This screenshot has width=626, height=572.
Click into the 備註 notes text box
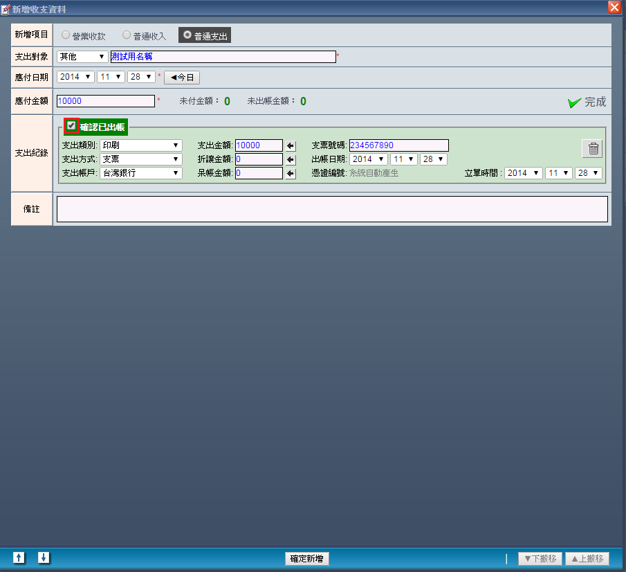coord(332,209)
